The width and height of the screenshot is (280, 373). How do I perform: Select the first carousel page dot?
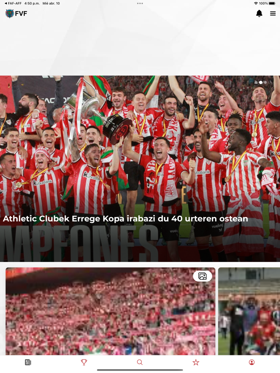coord(256,82)
